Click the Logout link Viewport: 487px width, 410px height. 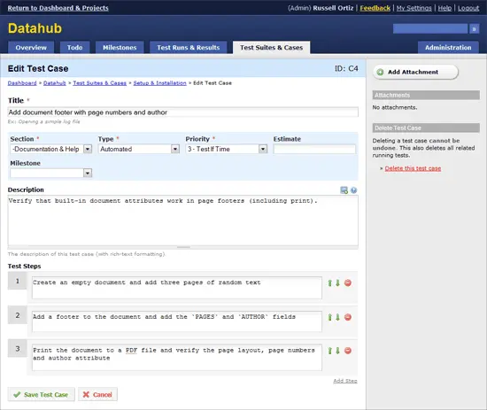pyautogui.click(x=468, y=8)
